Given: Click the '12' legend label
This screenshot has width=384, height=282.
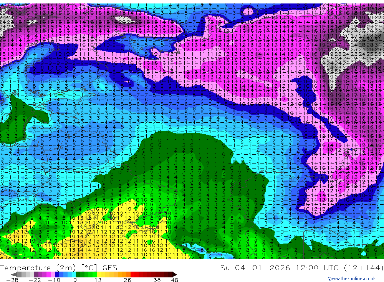Looking at the screenshot, I should pyautogui.click(x=98, y=280).
